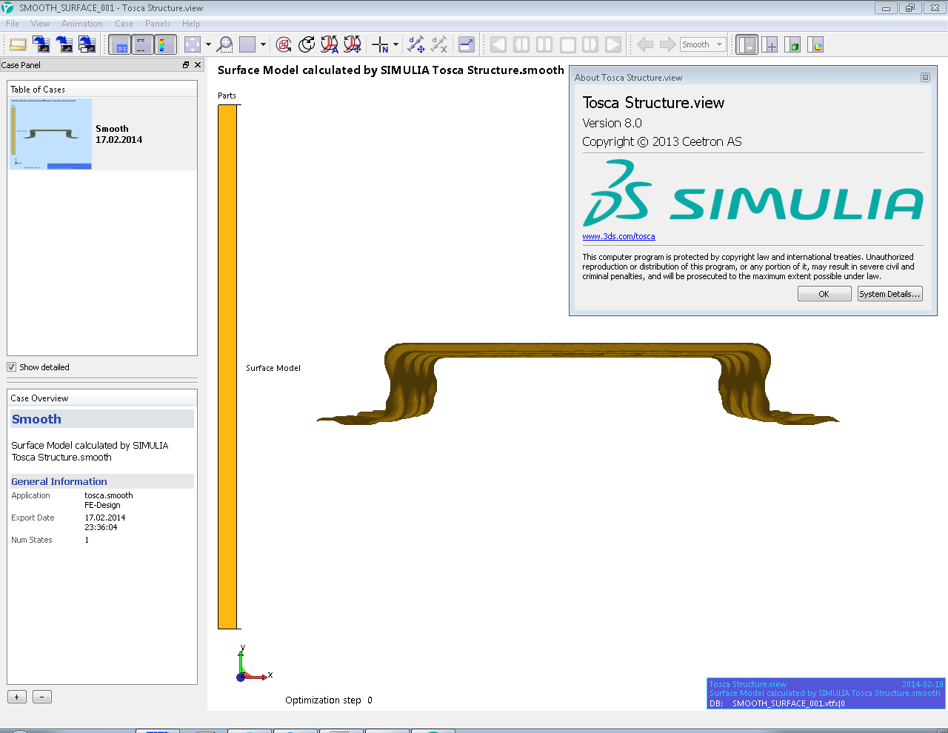Click the maximize view window icon

point(467,44)
